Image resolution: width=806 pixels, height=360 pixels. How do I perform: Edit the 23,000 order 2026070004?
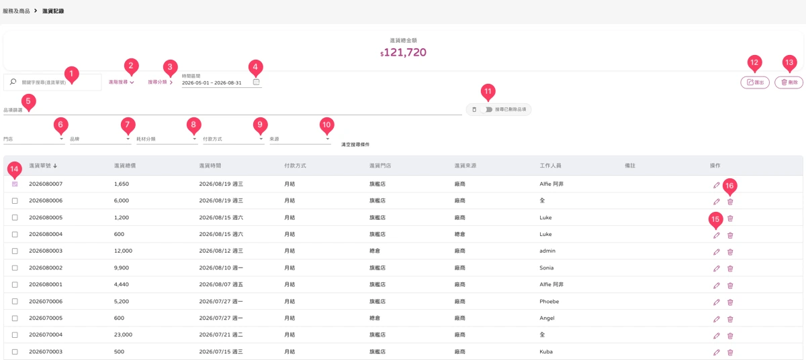coord(717,335)
